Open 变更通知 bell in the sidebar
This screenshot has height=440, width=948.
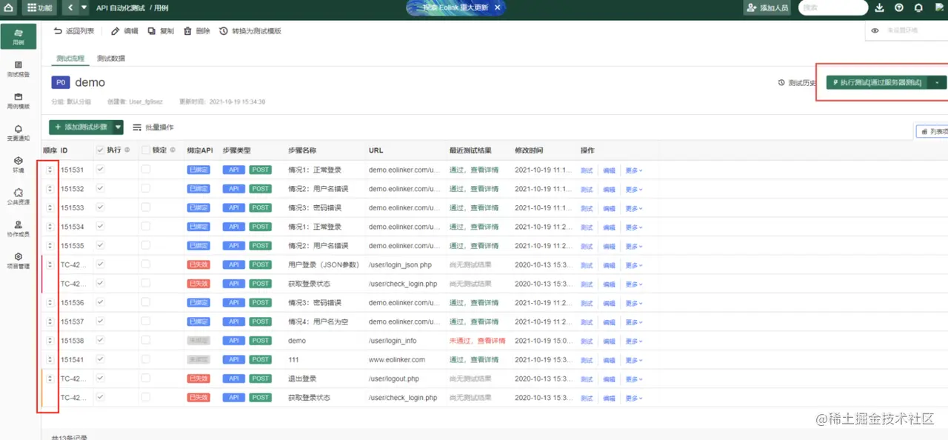click(x=19, y=133)
